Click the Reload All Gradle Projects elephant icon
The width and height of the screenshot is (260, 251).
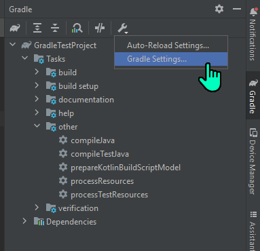(15, 28)
